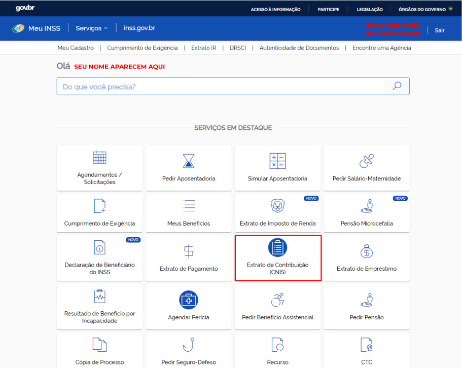462x369 pixels.
Task: Select the Pensão Microcefalia icon
Action: coord(367,206)
